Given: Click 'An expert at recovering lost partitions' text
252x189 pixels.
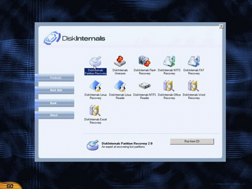Looking at the screenshot, I should (124, 147).
